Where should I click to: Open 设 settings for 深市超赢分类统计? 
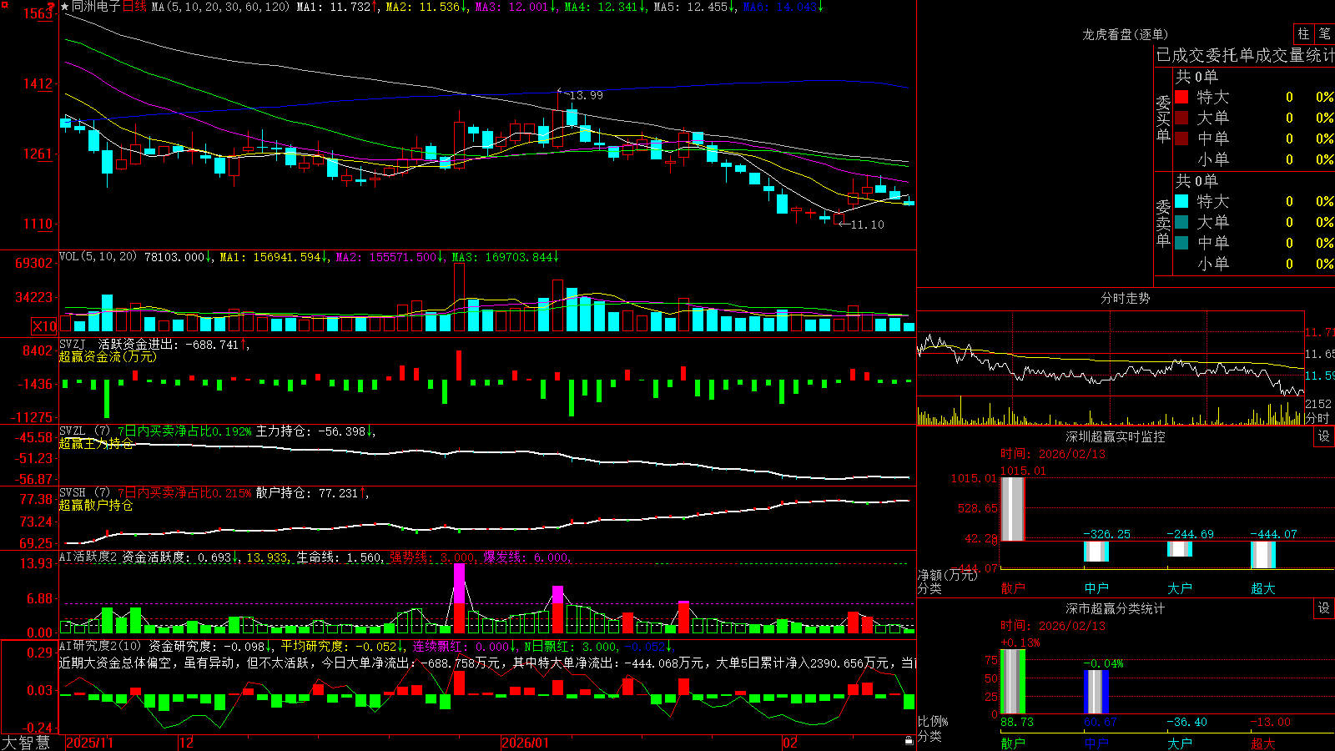[x=1324, y=608]
